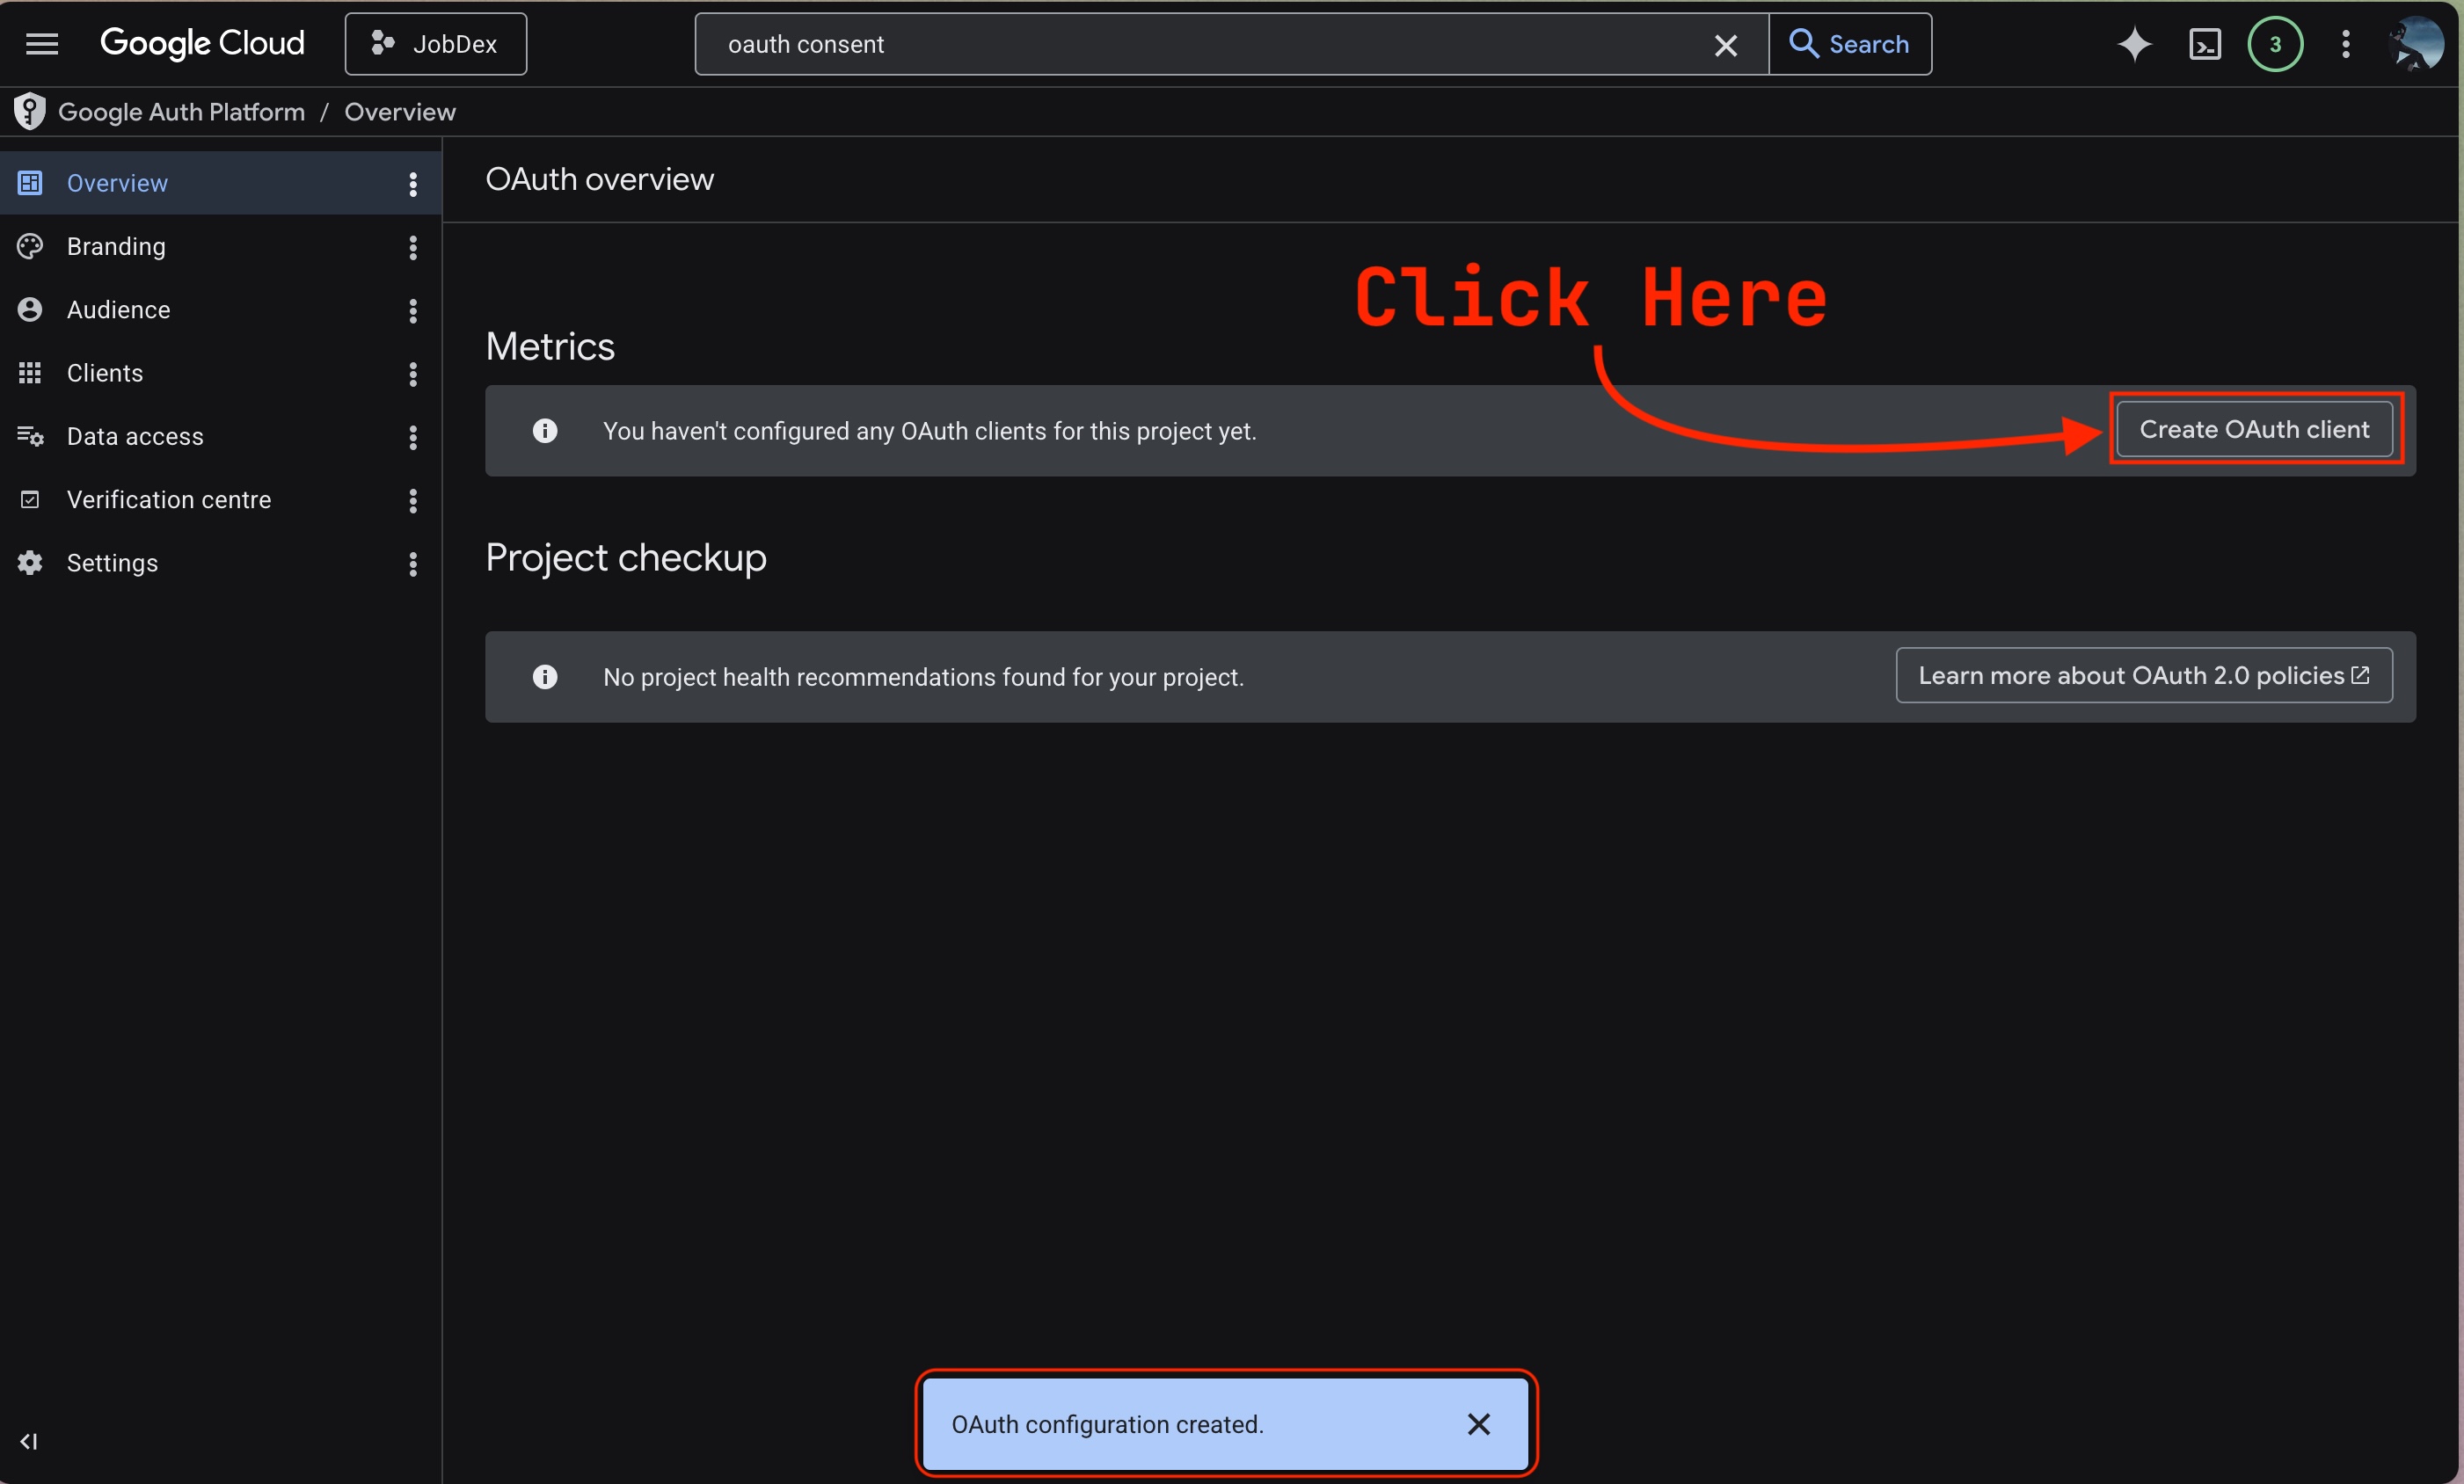Clear the search field text
Image resolution: width=2464 pixels, height=1484 pixels.
click(x=1726, y=45)
